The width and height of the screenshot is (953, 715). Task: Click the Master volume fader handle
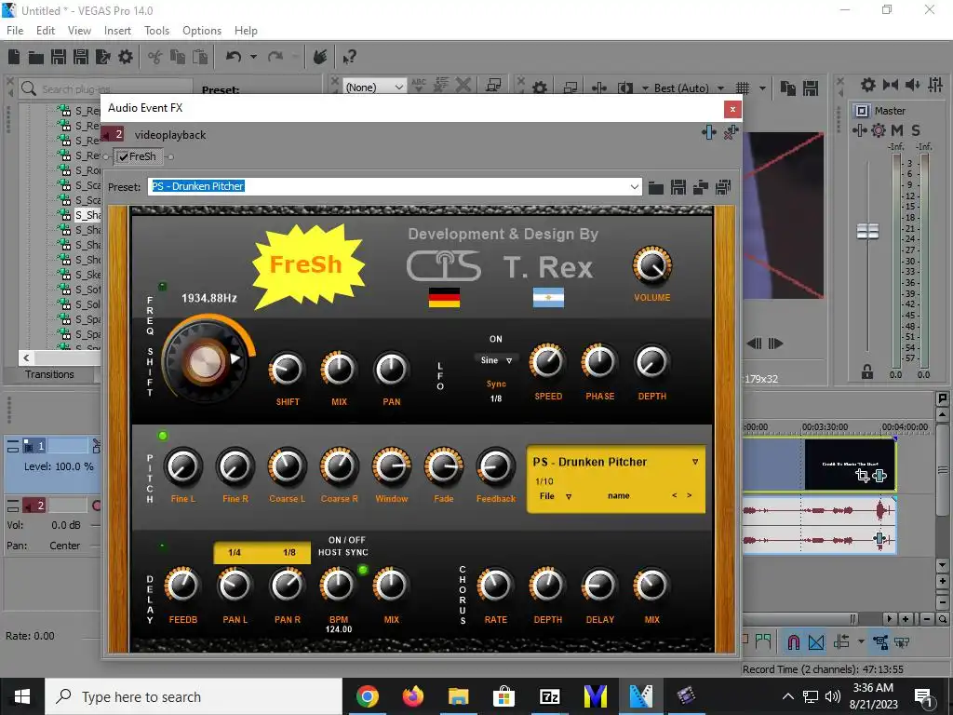click(x=867, y=231)
